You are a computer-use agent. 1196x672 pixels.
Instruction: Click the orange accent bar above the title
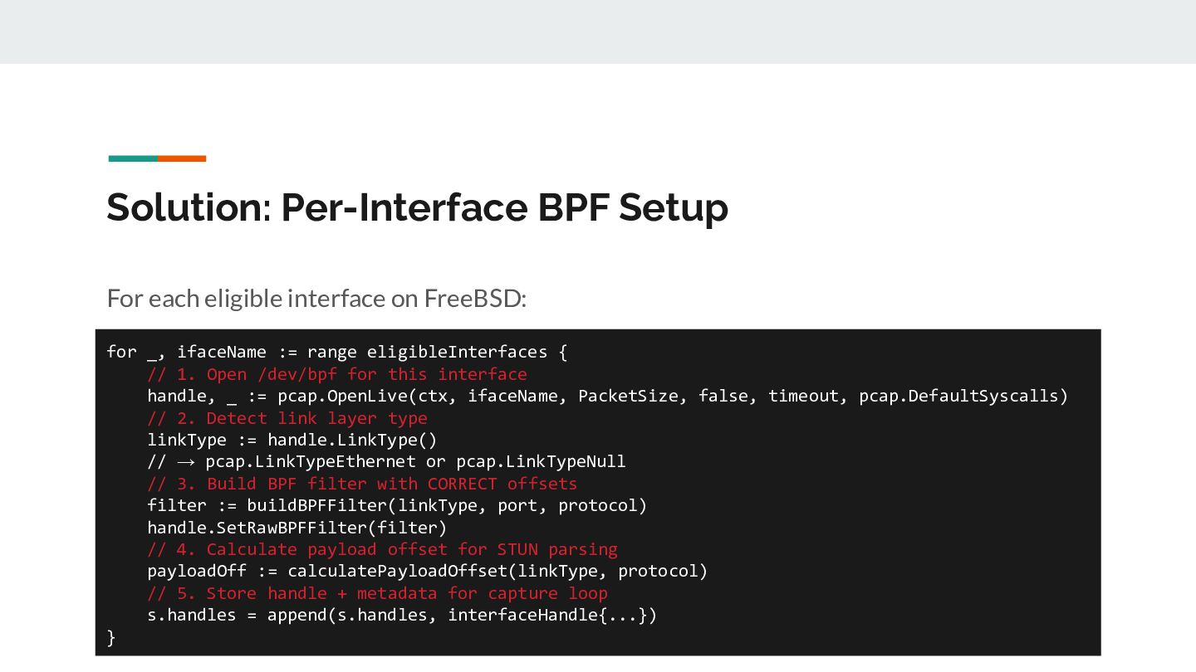tap(182, 158)
